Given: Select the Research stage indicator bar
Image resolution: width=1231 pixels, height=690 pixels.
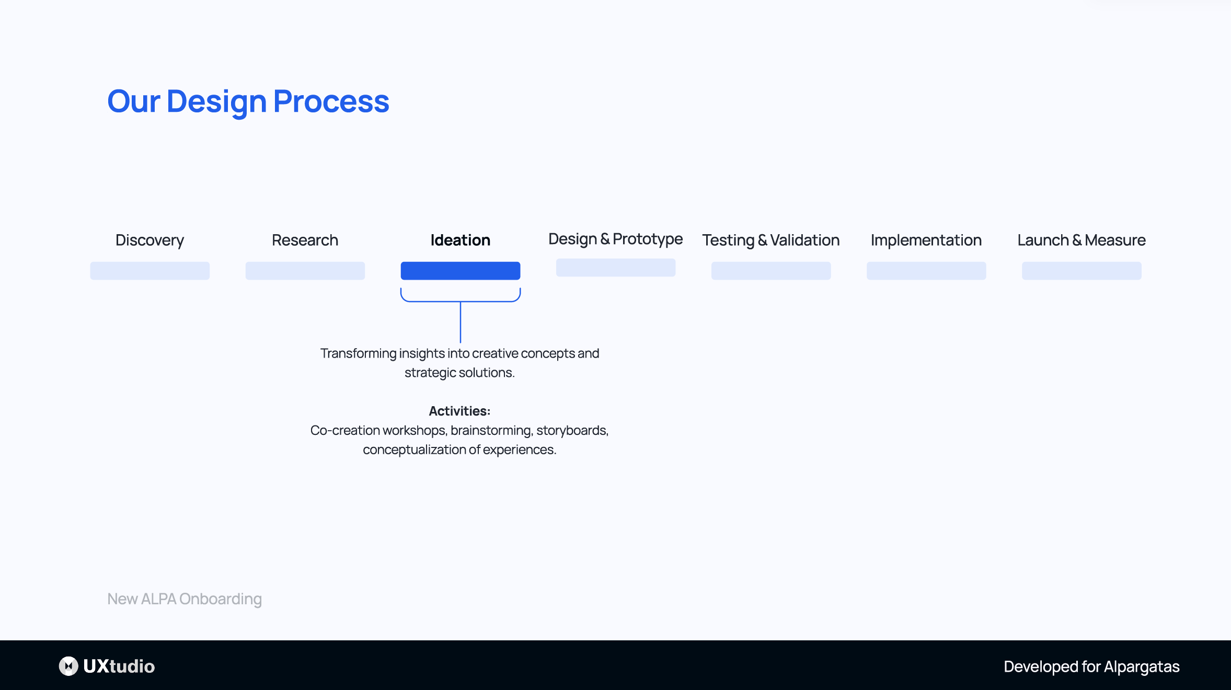Looking at the screenshot, I should click(x=305, y=270).
